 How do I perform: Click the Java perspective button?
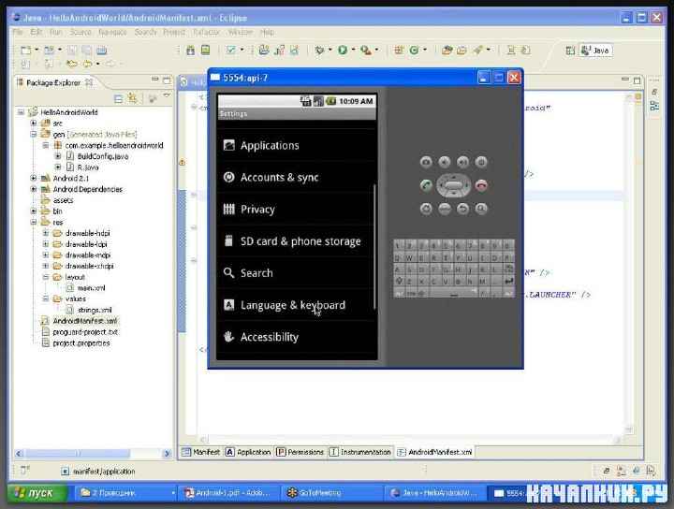595,51
